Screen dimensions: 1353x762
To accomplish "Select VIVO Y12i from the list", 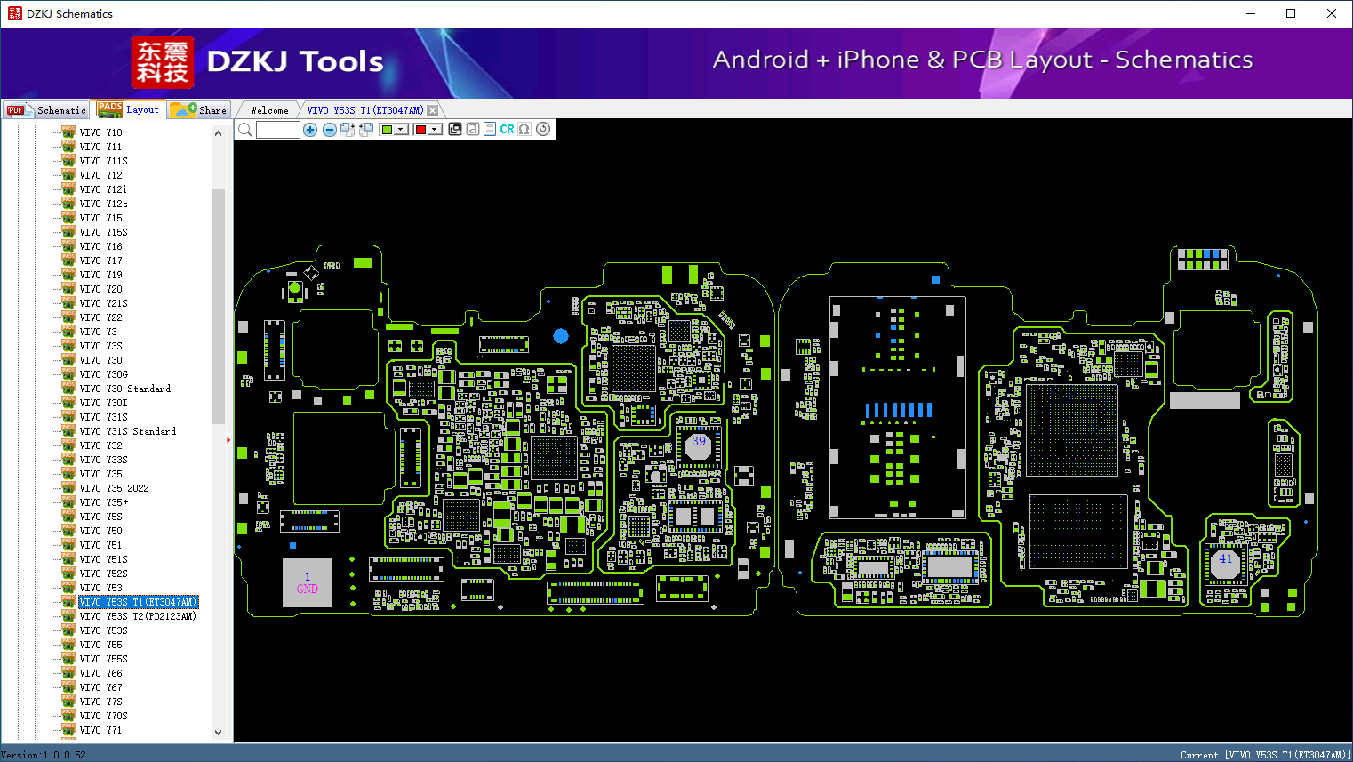I will point(103,189).
